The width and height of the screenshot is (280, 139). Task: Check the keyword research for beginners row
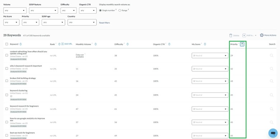(7, 109)
